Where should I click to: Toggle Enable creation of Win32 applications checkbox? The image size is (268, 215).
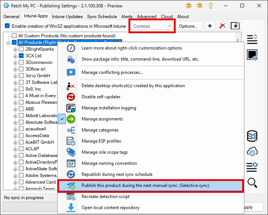pos(7,26)
